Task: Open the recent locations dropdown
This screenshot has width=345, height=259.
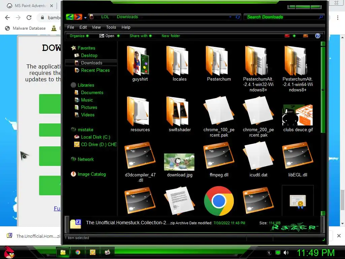Action: [x=85, y=18]
